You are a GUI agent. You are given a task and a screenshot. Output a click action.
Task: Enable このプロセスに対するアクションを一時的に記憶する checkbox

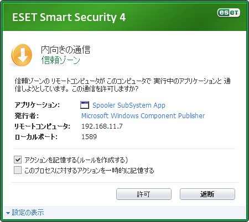coord(18,170)
